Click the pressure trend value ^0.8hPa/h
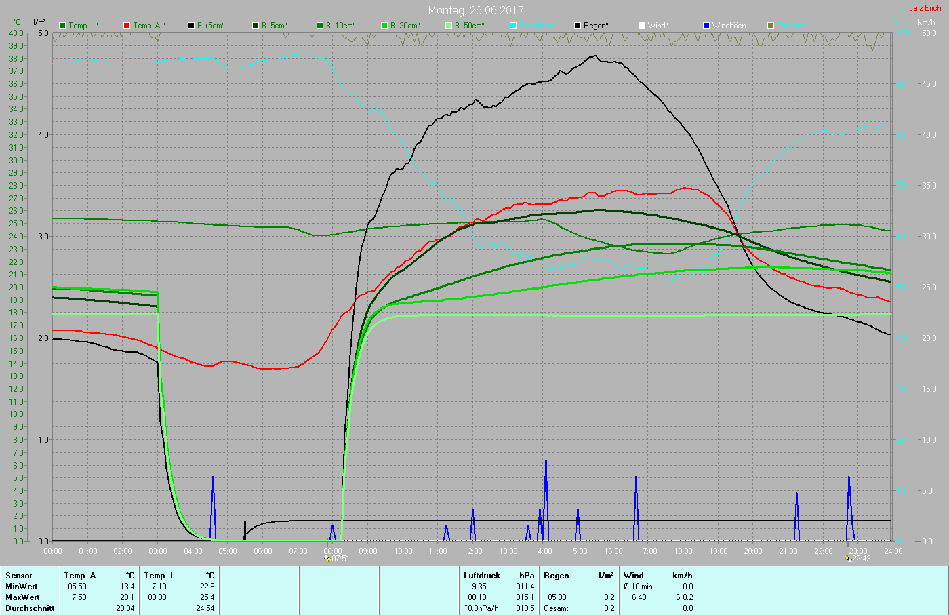Viewport: 949px width, 615px height. 481,608
